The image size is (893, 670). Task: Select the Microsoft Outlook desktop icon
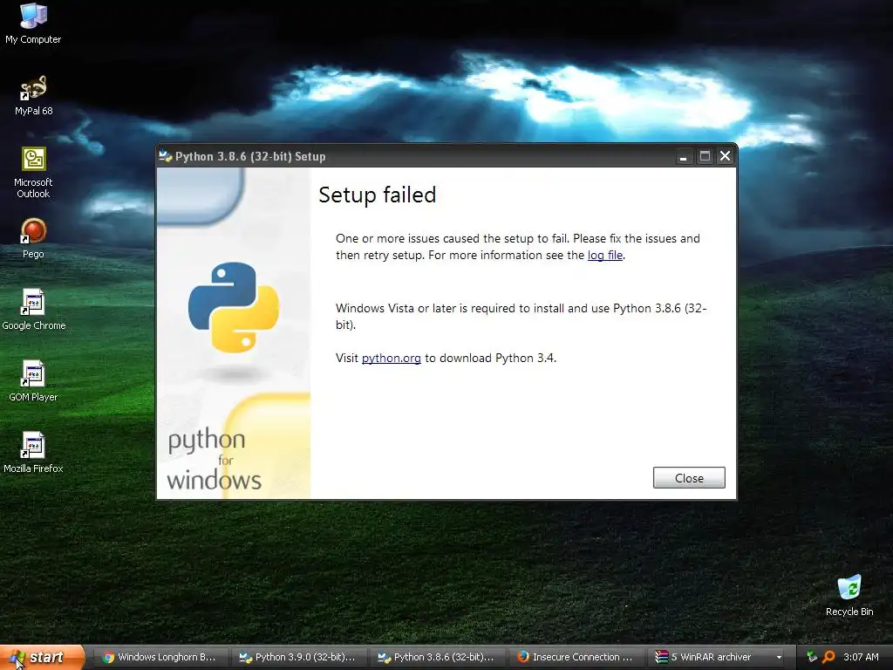pos(33,172)
